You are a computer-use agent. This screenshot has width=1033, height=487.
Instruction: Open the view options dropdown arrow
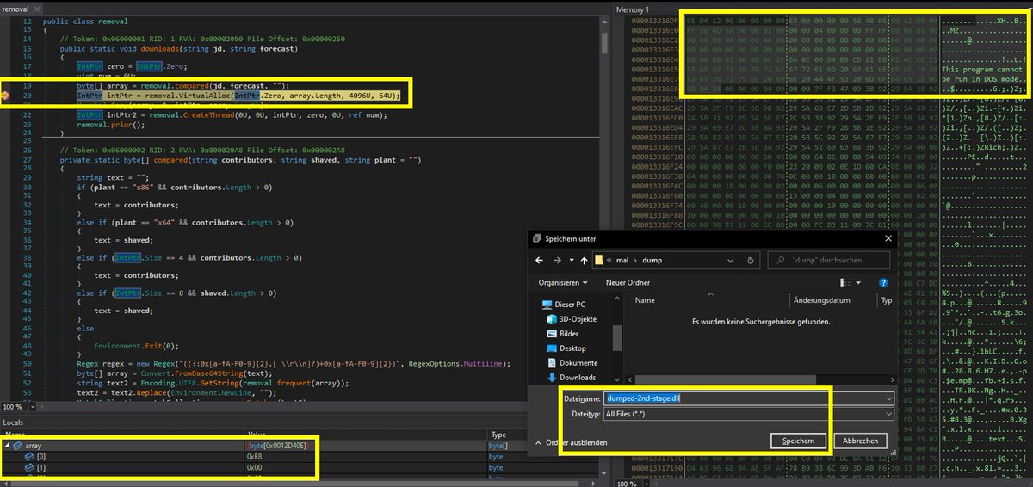point(858,282)
